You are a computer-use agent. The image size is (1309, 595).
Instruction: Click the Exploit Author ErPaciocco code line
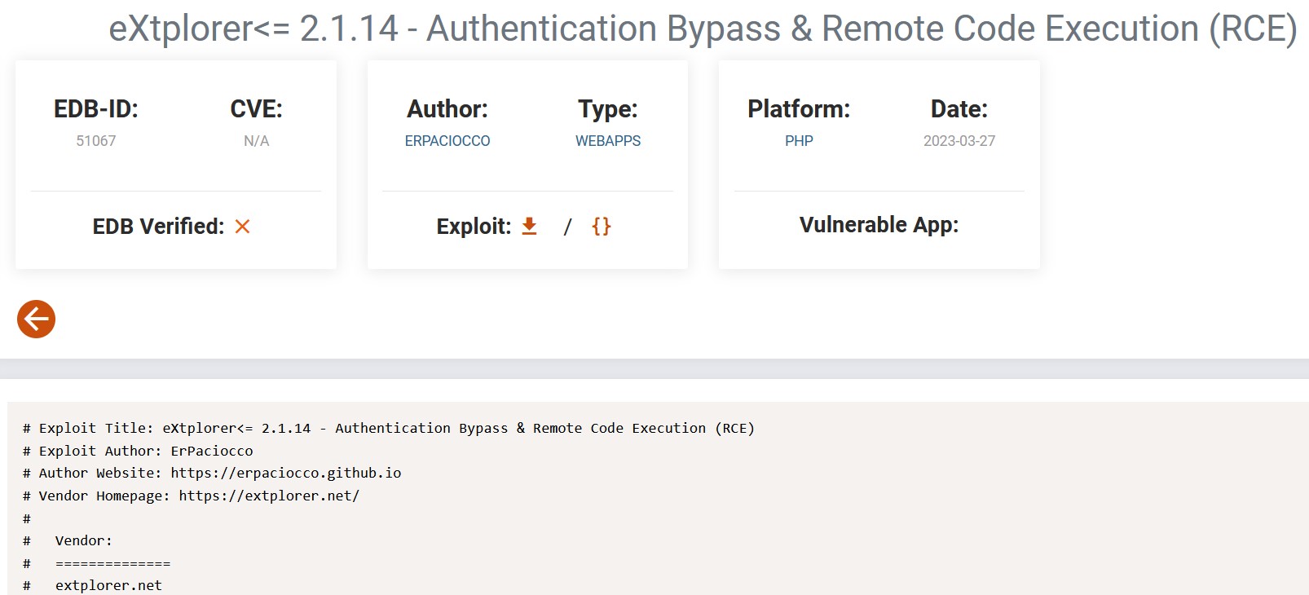pos(139,451)
